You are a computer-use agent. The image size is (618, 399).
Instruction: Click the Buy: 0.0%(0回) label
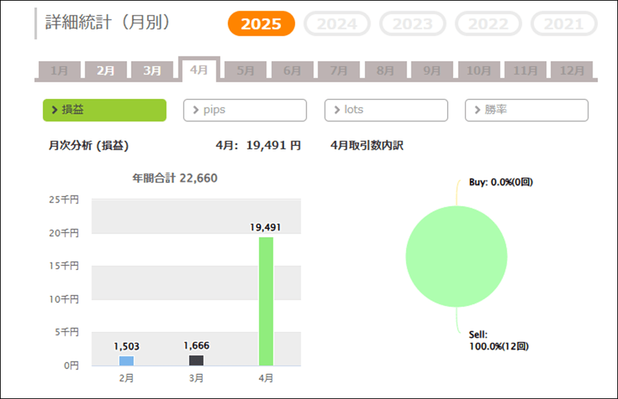tap(501, 182)
